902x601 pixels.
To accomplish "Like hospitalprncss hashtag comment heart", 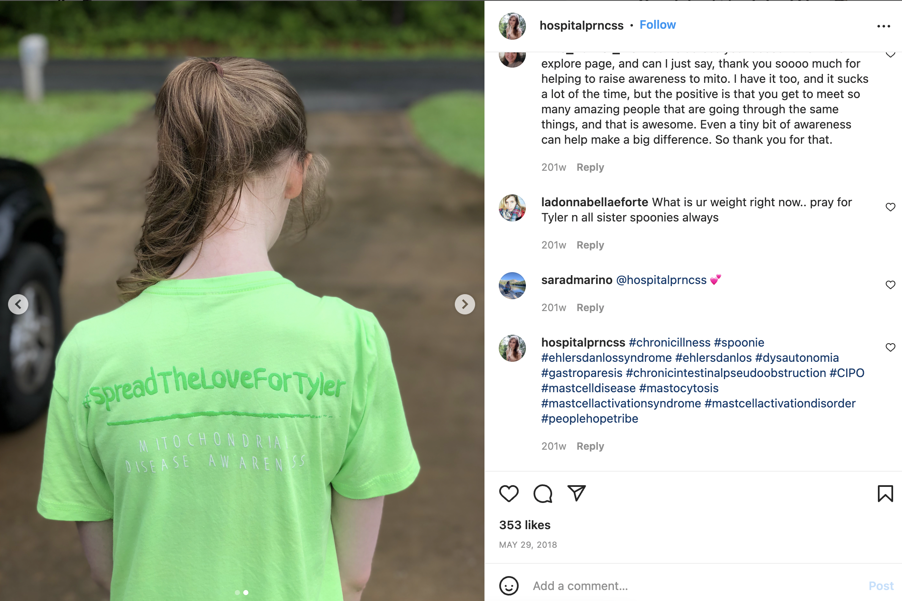I will (890, 347).
